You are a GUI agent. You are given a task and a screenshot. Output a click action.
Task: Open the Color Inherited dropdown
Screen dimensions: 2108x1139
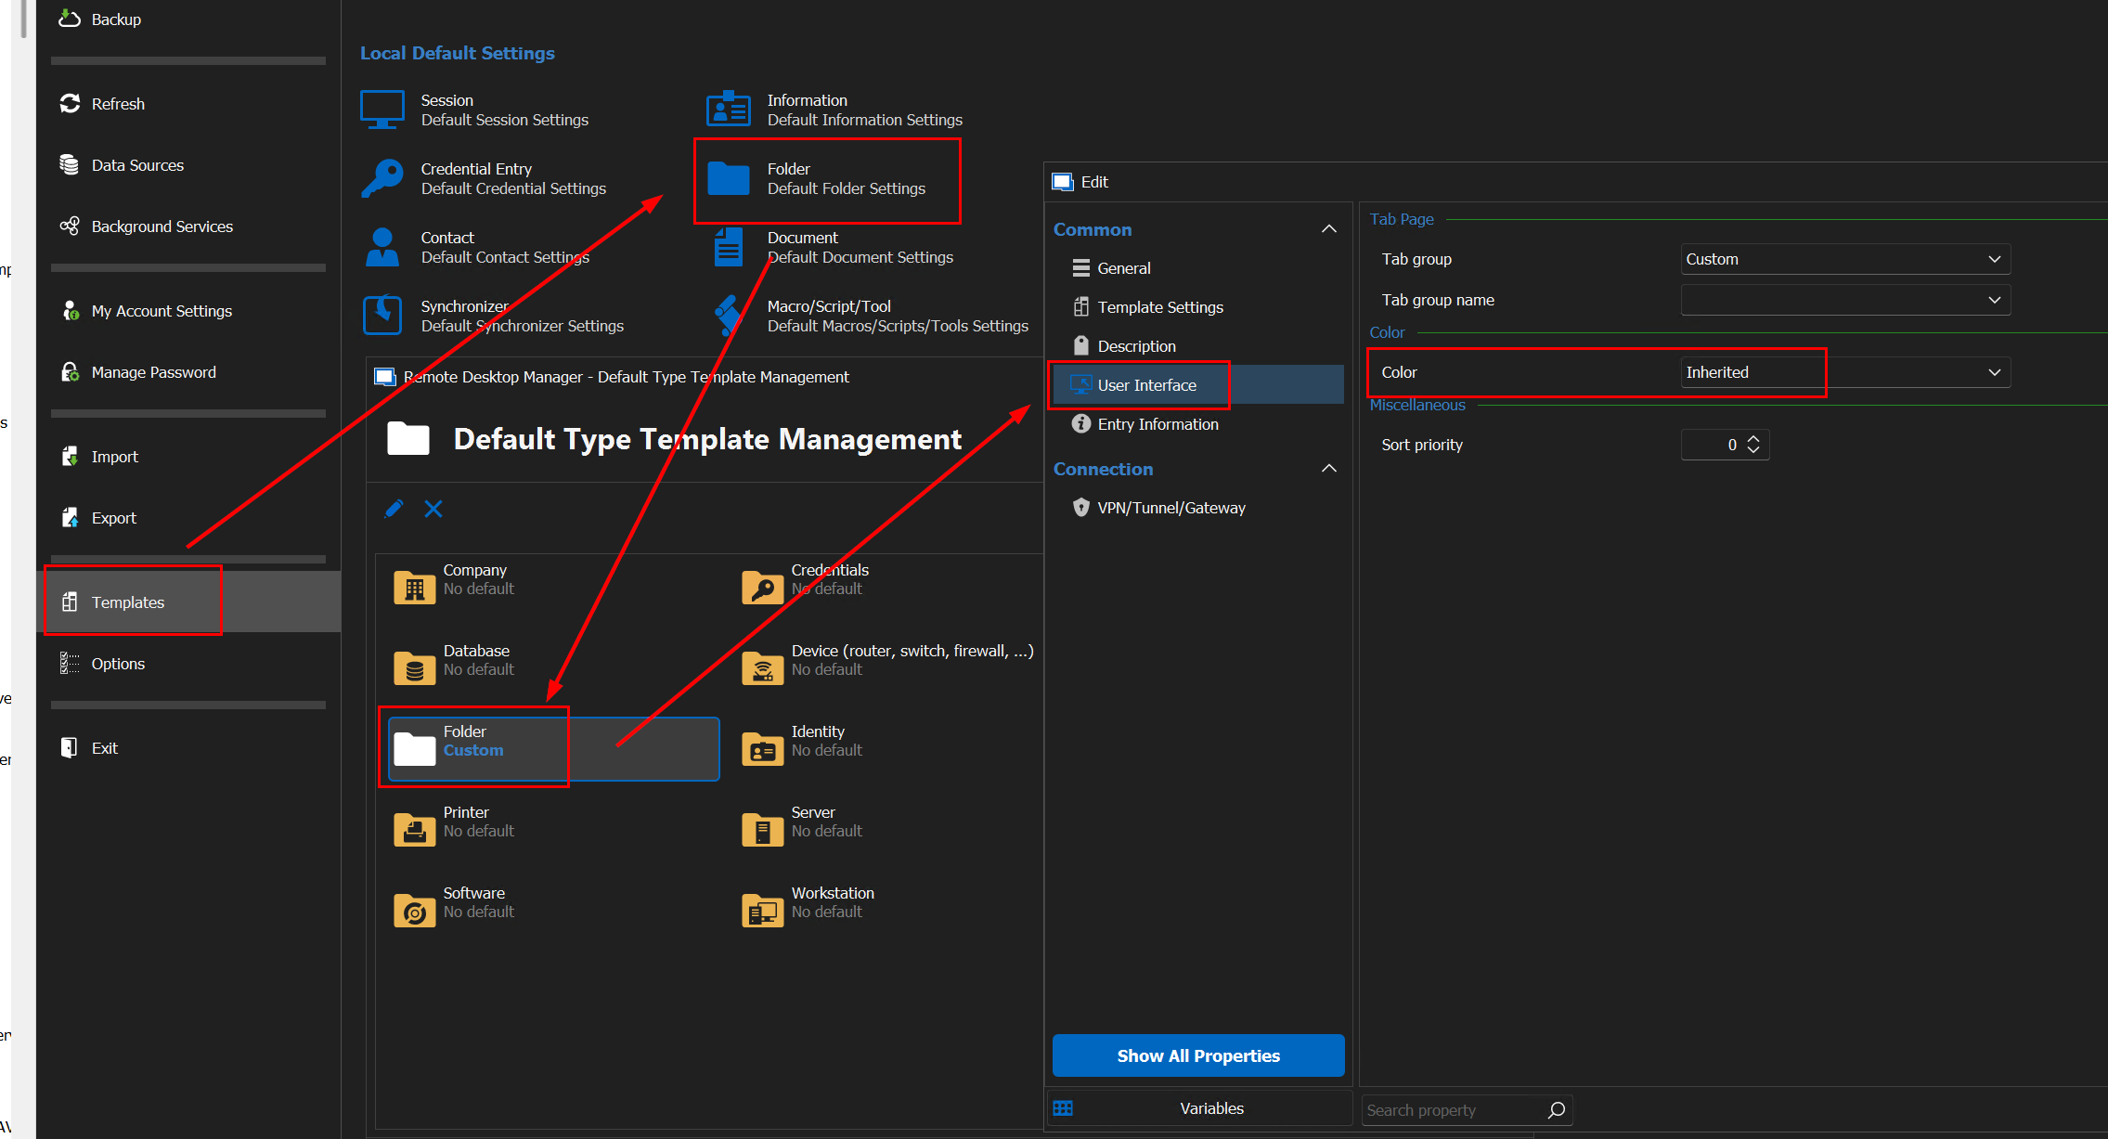coord(1845,372)
